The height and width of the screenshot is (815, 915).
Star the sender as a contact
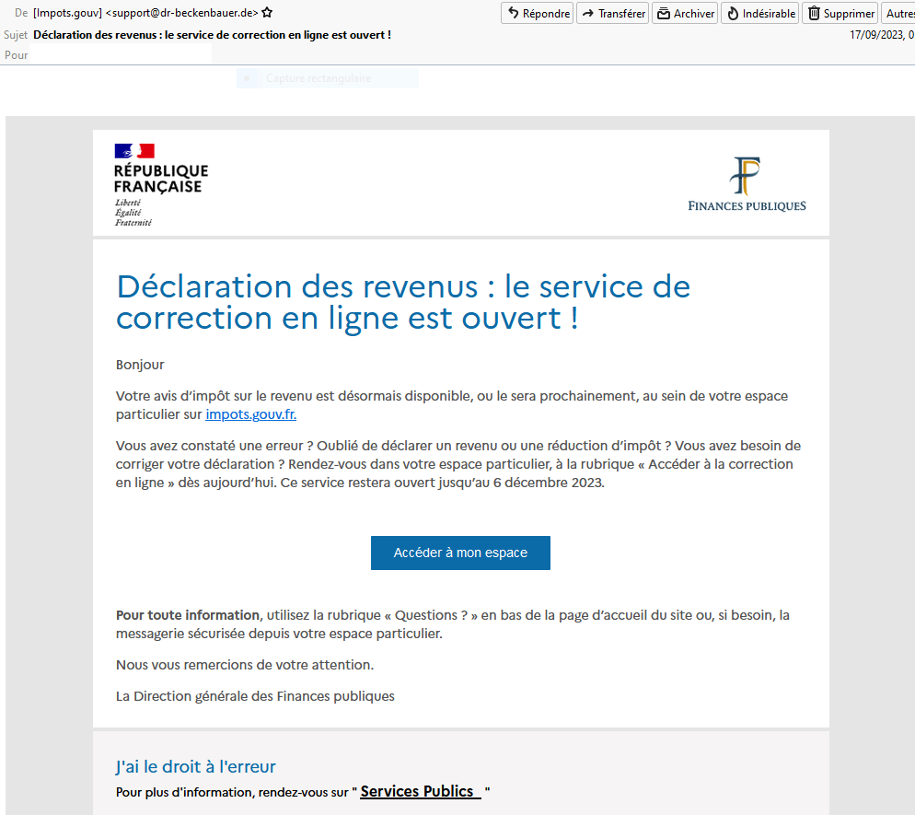[267, 14]
